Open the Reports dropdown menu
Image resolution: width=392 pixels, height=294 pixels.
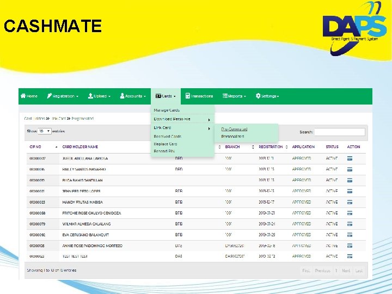(x=234, y=96)
